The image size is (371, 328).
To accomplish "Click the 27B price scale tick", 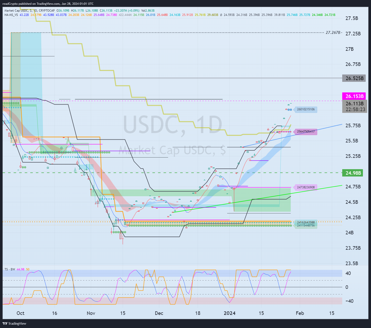I will pyautogui.click(x=350, y=49).
